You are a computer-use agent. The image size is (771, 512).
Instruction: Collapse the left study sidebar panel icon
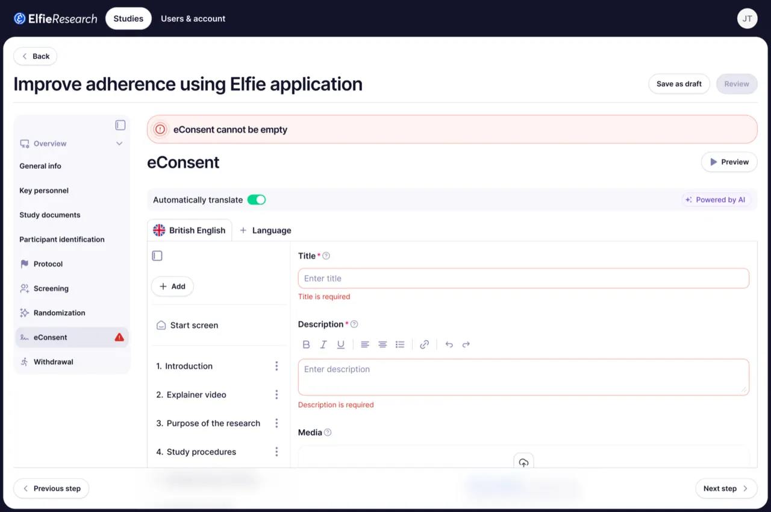tap(120, 125)
